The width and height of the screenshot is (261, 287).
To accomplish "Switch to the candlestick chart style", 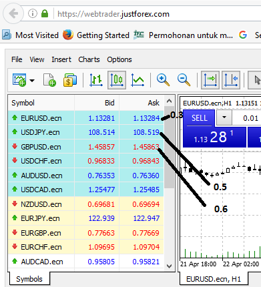I will tap(117, 80).
